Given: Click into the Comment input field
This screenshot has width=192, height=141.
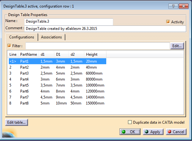Looking at the screenshot, I should click(105, 29).
